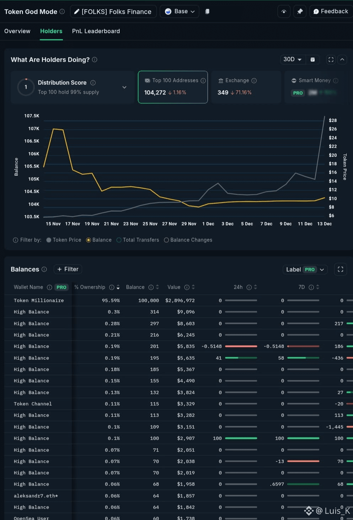The height and width of the screenshot is (520, 353).
Task: Switch to the Overview tab
Action: 17,31
